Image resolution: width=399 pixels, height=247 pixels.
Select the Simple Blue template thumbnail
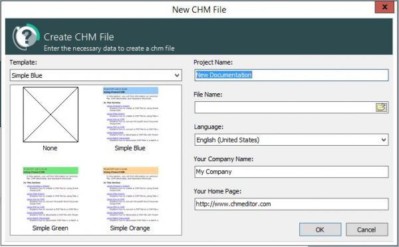tap(130, 115)
